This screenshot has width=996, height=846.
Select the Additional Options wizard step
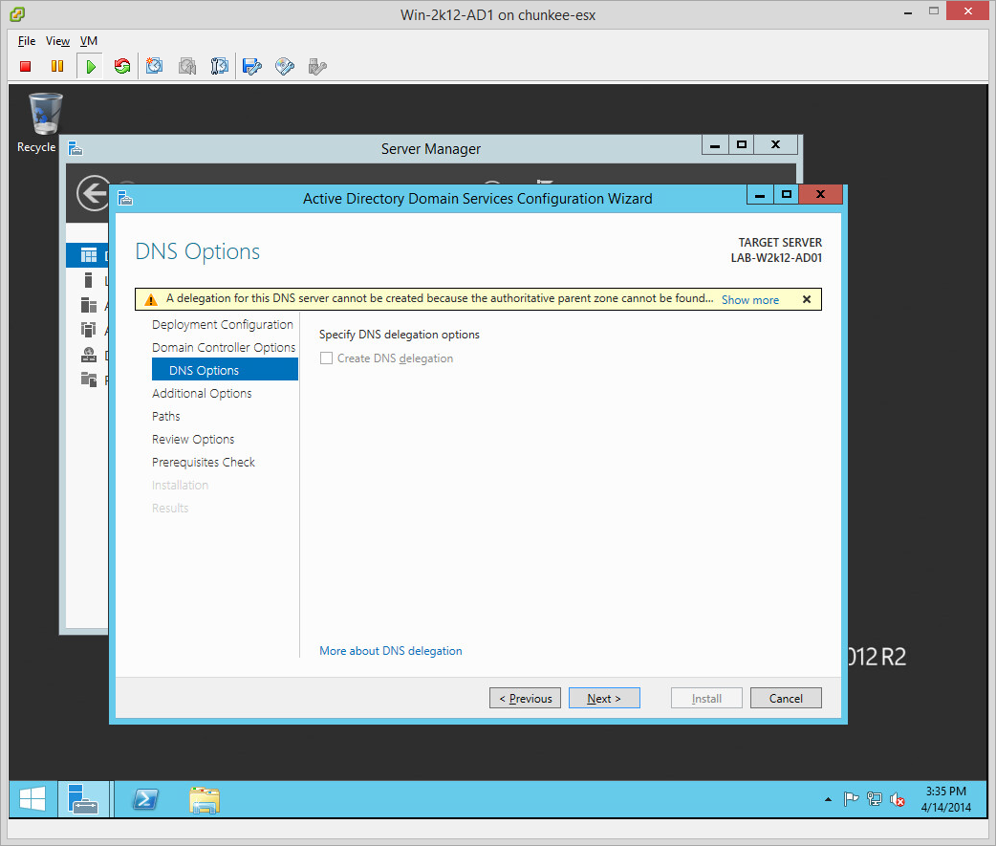tap(202, 394)
